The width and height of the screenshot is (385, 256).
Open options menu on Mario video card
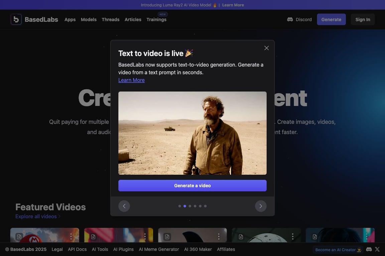(x=71, y=236)
